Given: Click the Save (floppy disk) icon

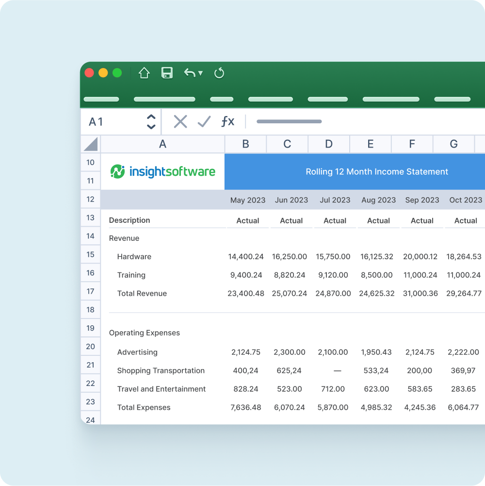Looking at the screenshot, I should coord(167,72).
